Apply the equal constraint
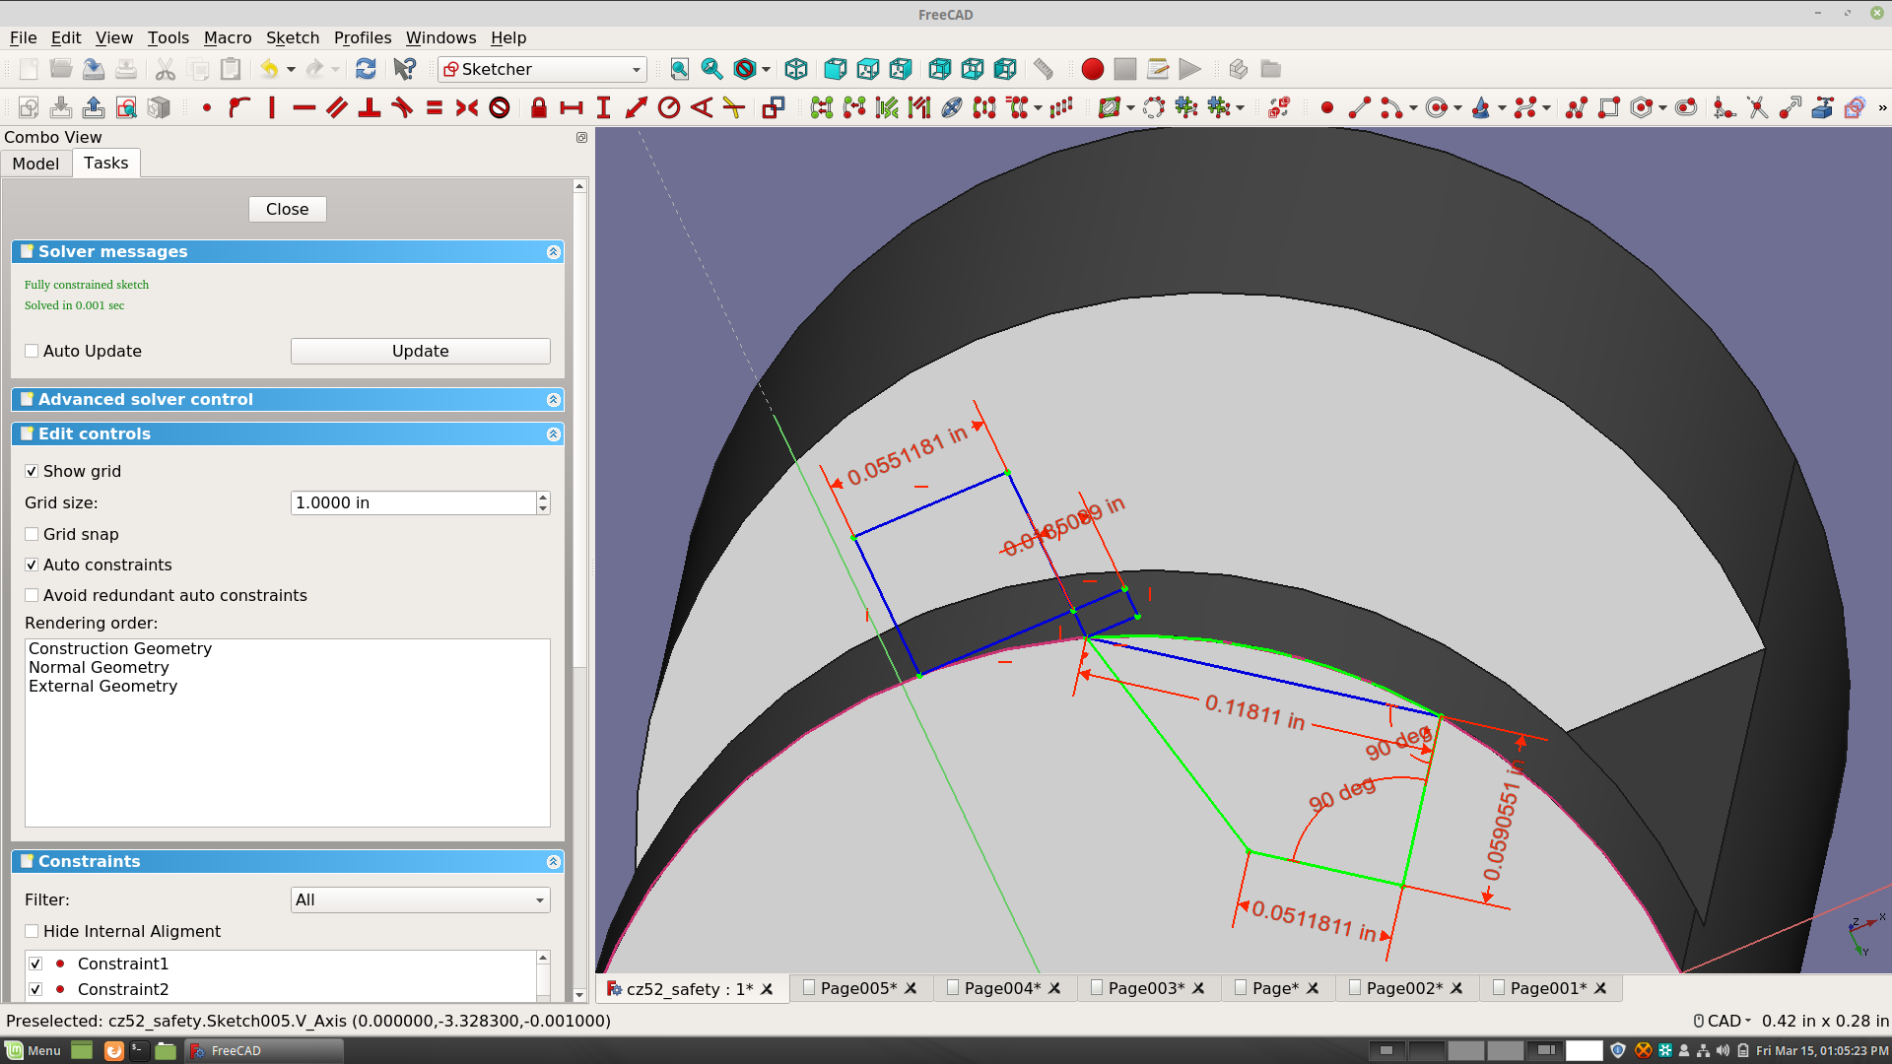 (x=435, y=107)
